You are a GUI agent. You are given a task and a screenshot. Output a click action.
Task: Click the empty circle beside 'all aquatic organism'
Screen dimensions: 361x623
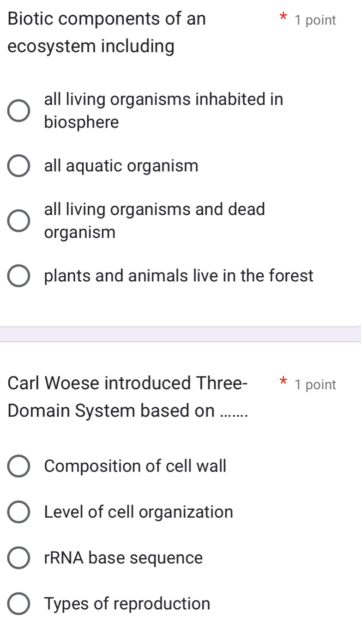(x=19, y=166)
